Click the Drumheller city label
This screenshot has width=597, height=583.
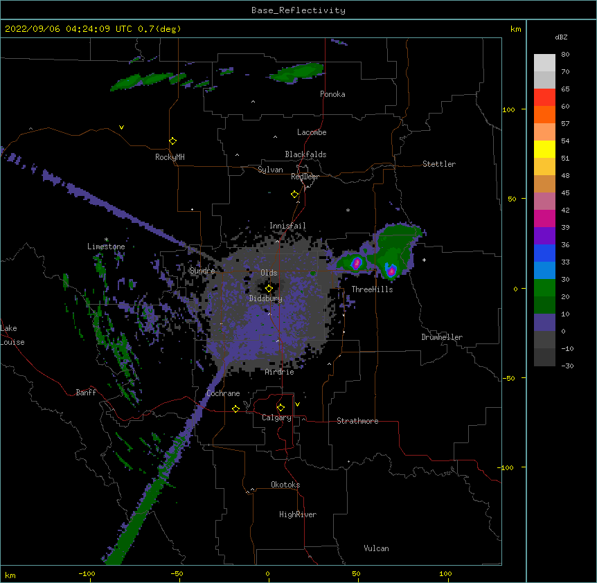[x=442, y=337]
